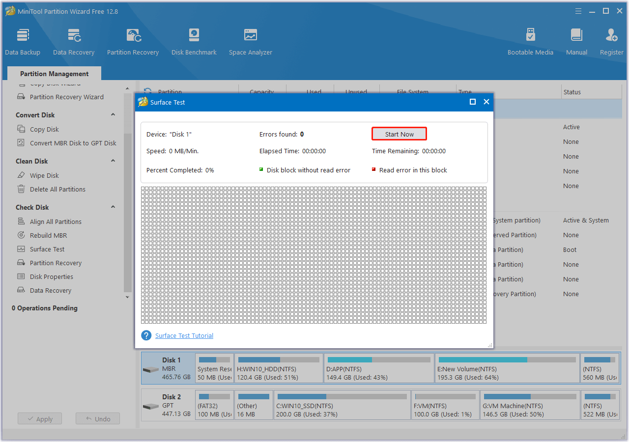Launch Data Recovery from the toolbar
Viewport: 629px width, 442px height.
pos(74,42)
